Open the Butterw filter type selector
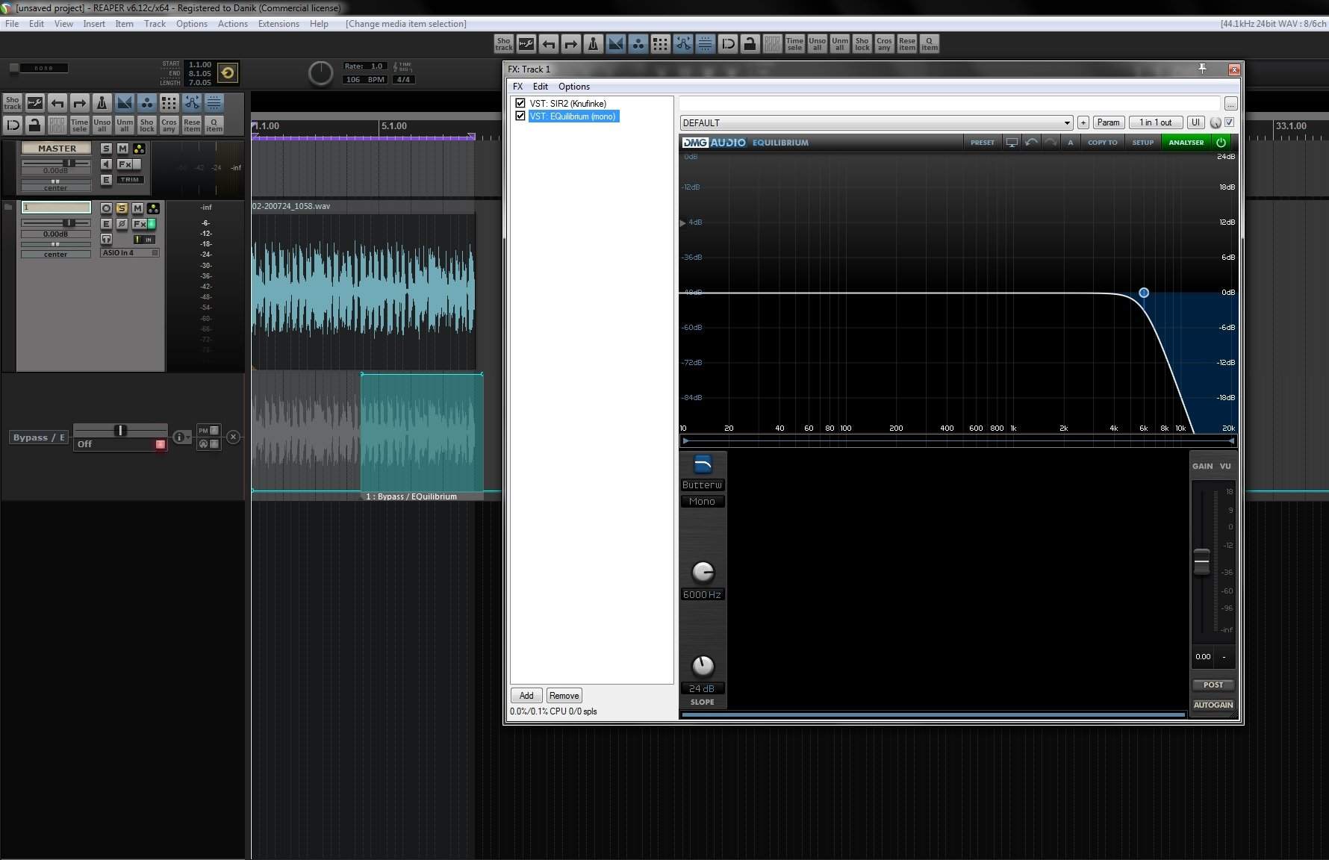Screen dimensions: 1329x860 pos(702,485)
